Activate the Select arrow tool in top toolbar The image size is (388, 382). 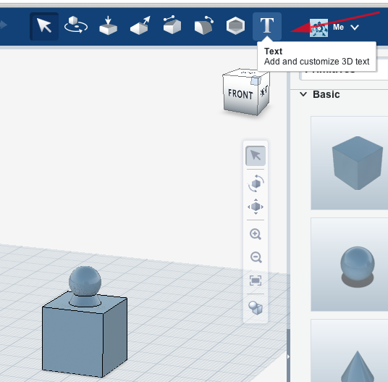[x=44, y=26]
